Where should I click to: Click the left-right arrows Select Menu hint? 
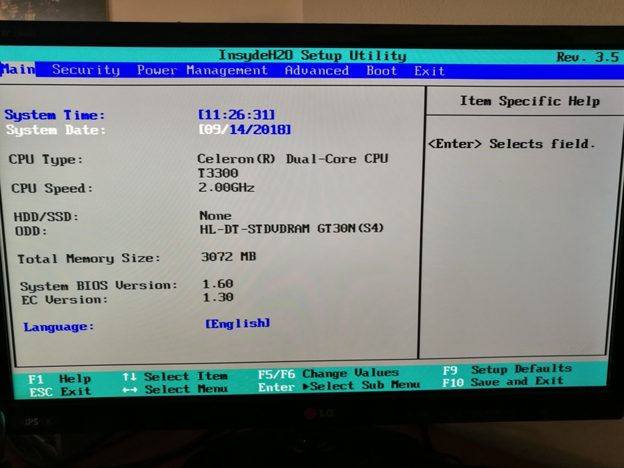click(x=175, y=389)
